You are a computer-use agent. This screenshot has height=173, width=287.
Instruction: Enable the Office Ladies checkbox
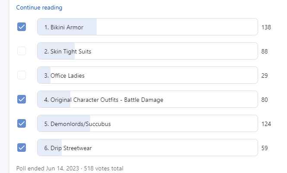tap(22, 75)
